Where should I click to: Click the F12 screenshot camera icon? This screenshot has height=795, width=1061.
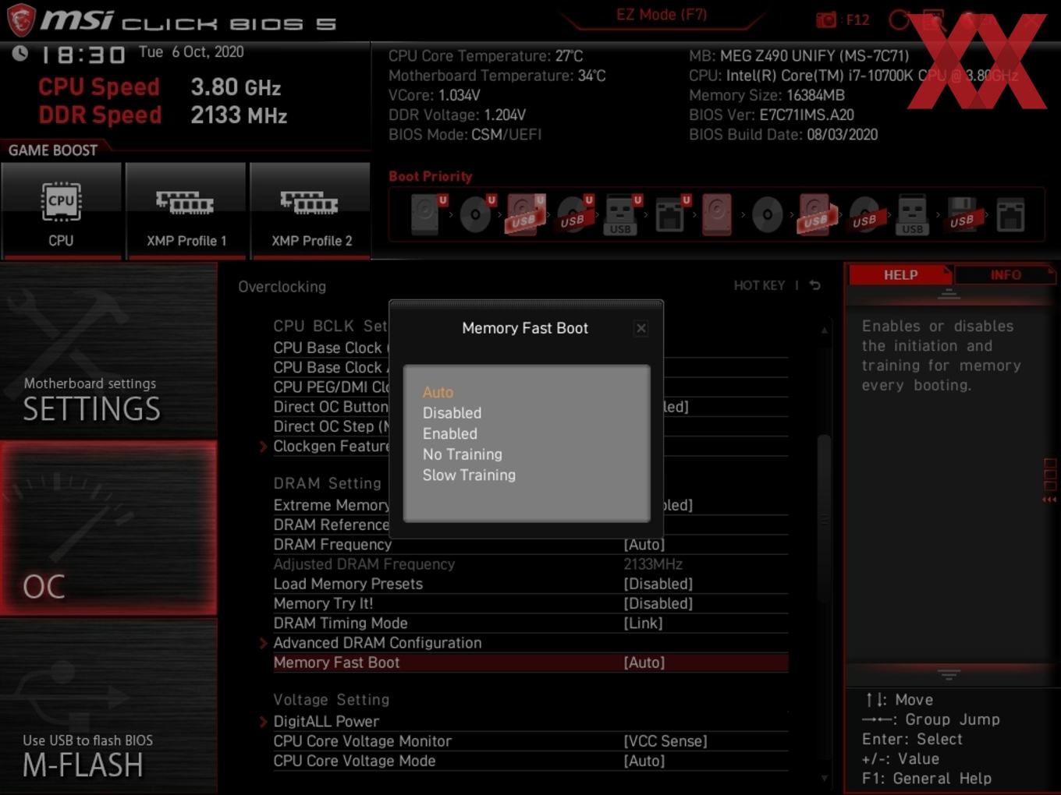pos(826,19)
